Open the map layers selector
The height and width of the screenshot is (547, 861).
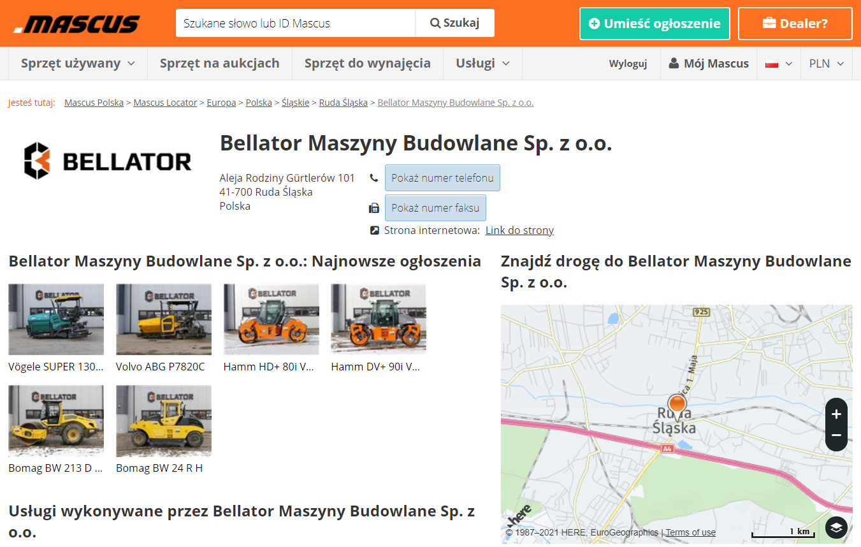pyautogui.click(x=836, y=527)
